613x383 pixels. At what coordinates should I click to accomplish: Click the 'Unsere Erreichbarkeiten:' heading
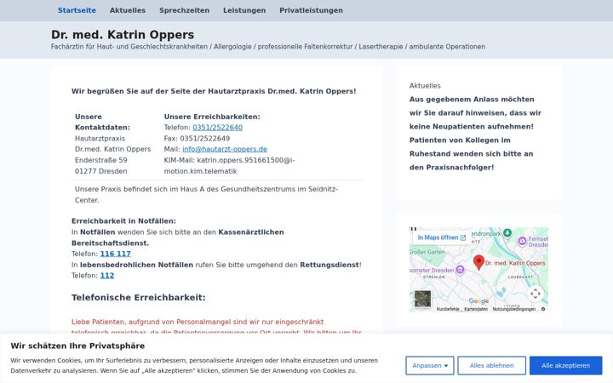click(x=212, y=117)
